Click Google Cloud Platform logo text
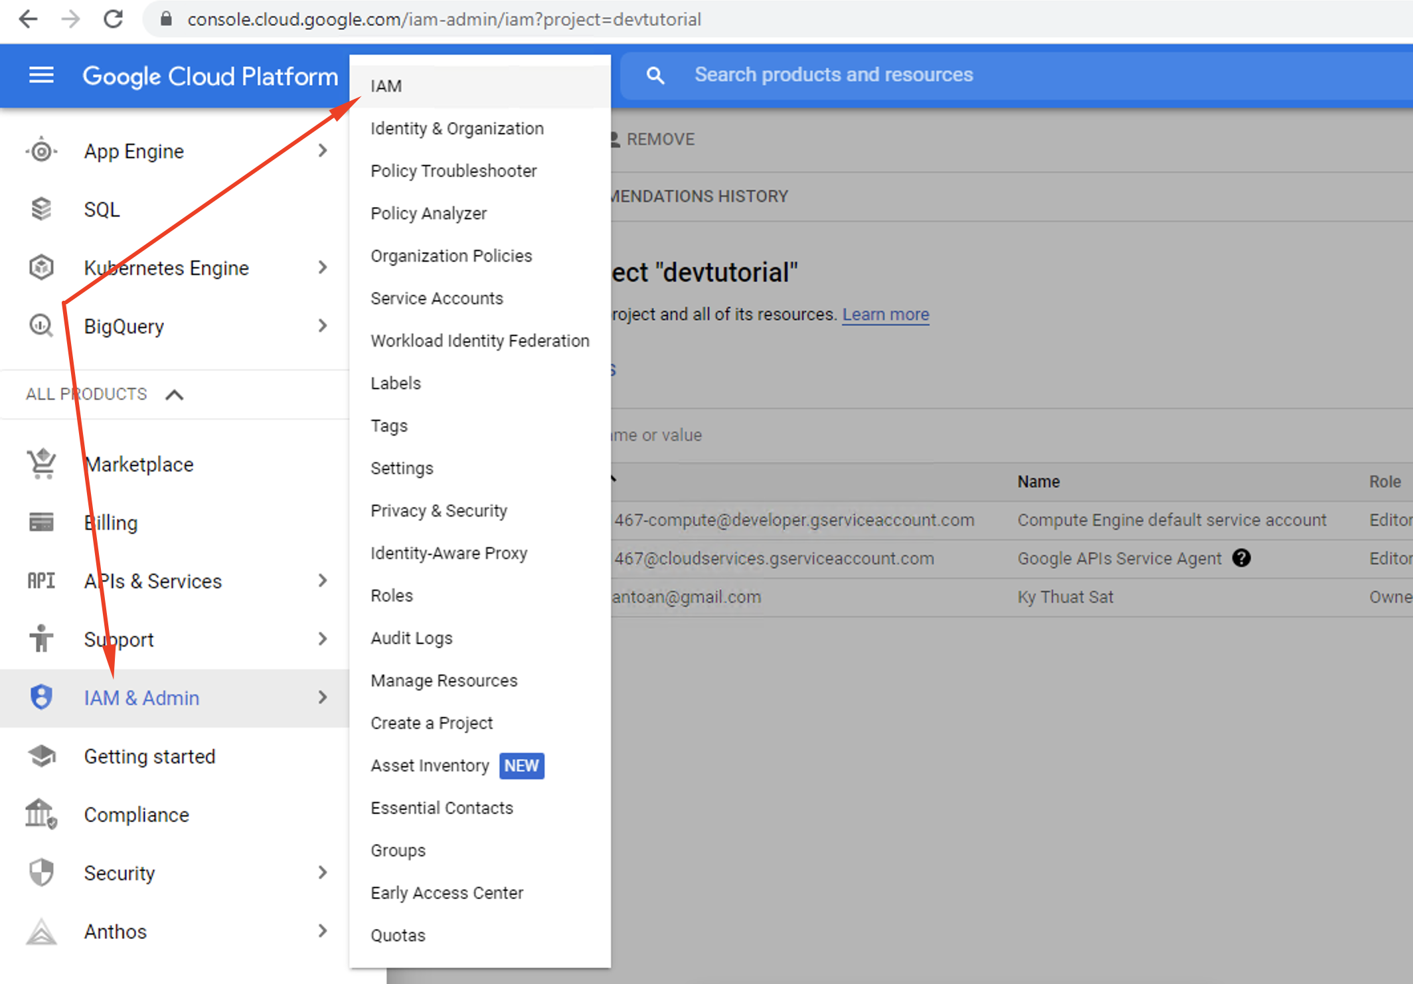Viewport: 1413px width, 984px height. [x=210, y=76]
